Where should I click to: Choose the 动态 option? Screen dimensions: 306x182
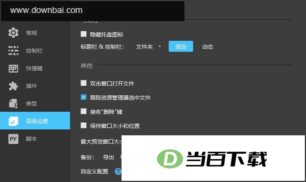pos(208,47)
